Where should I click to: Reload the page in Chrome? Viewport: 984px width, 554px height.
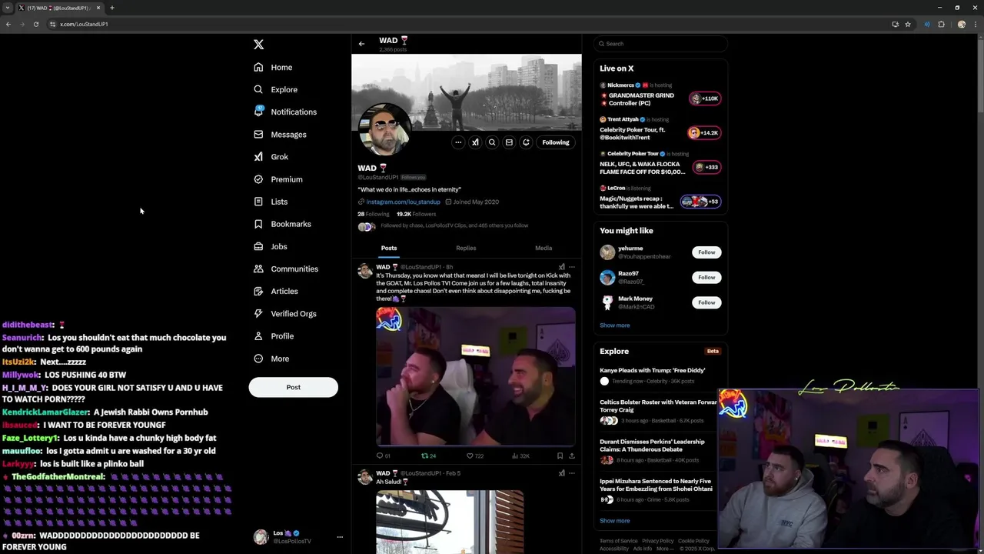[35, 24]
